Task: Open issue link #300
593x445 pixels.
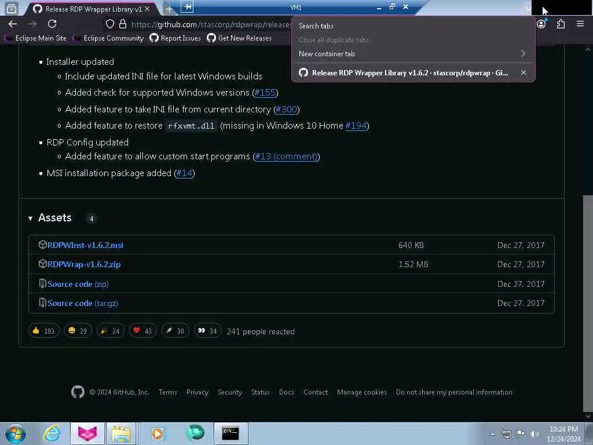Action: pyautogui.click(x=286, y=110)
